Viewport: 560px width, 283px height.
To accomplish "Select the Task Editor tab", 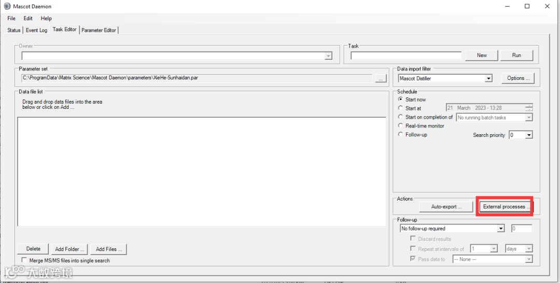I will [x=65, y=30].
